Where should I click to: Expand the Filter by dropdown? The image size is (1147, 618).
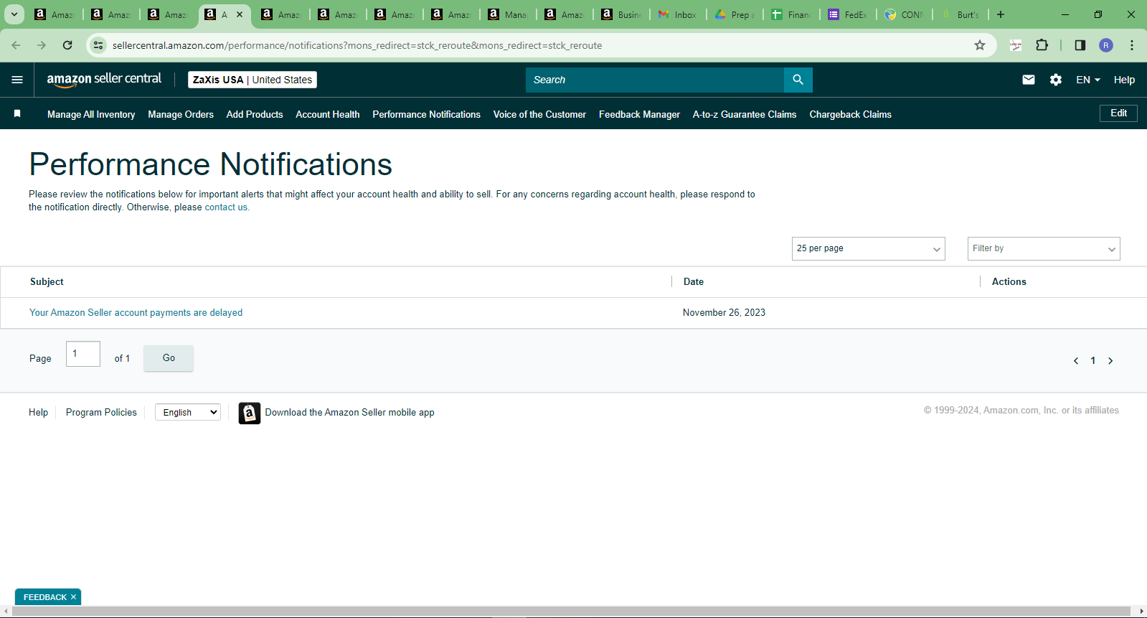click(x=1044, y=248)
